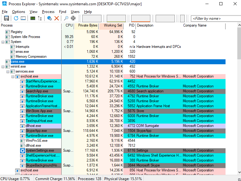The height and width of the screenshot is (181, 241).
Task: Click the Find Handle or DLL magnifier icon
Action: (66, 19)
